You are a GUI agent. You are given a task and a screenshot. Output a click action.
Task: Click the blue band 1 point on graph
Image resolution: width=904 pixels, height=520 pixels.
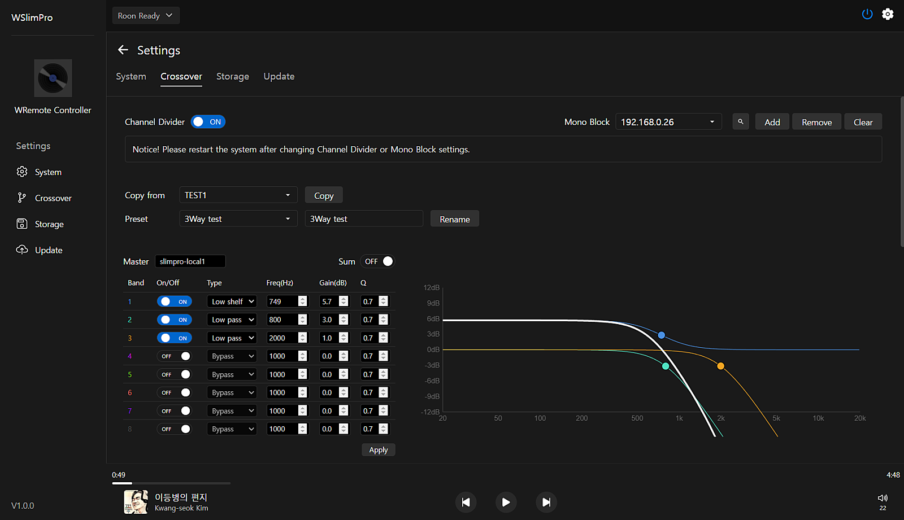pos(662,335)
